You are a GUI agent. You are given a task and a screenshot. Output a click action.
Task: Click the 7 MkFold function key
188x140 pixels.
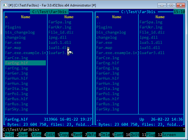tap(90, 135)
